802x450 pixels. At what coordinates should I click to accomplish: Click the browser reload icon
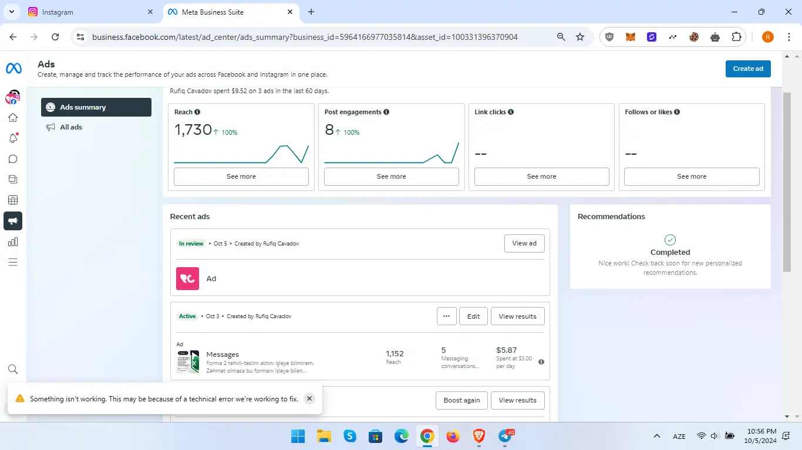pos(55,37)
